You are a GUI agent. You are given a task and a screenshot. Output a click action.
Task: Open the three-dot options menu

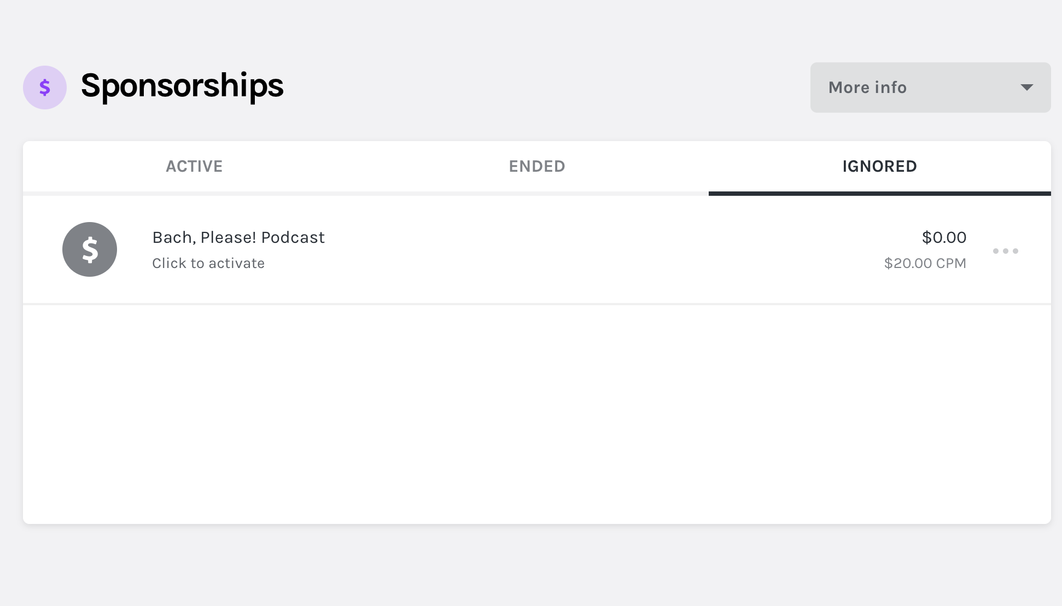(x=1006, y=251)
